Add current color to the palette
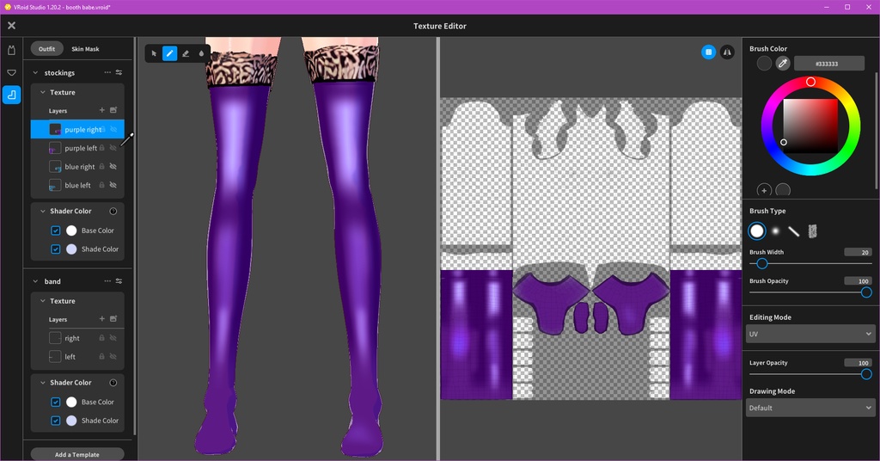Screen dimensions: 880x461 pyautogui.click(x=764, y=190)
